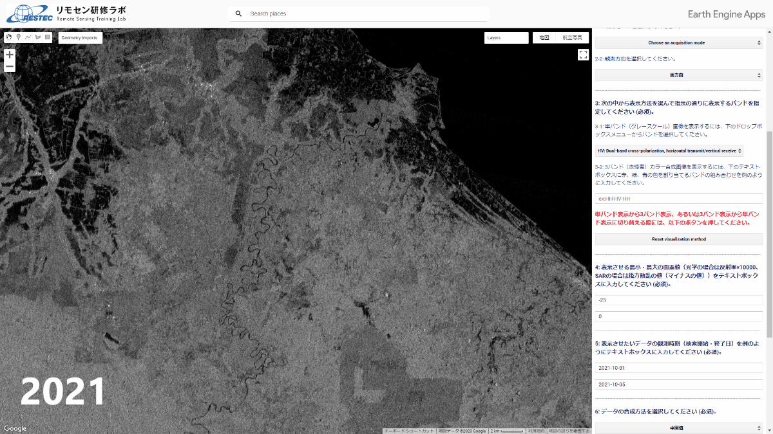Screen dimensions: 773x434
Task: Click the 2 km map scale control
Action: (x=508, y=431)
